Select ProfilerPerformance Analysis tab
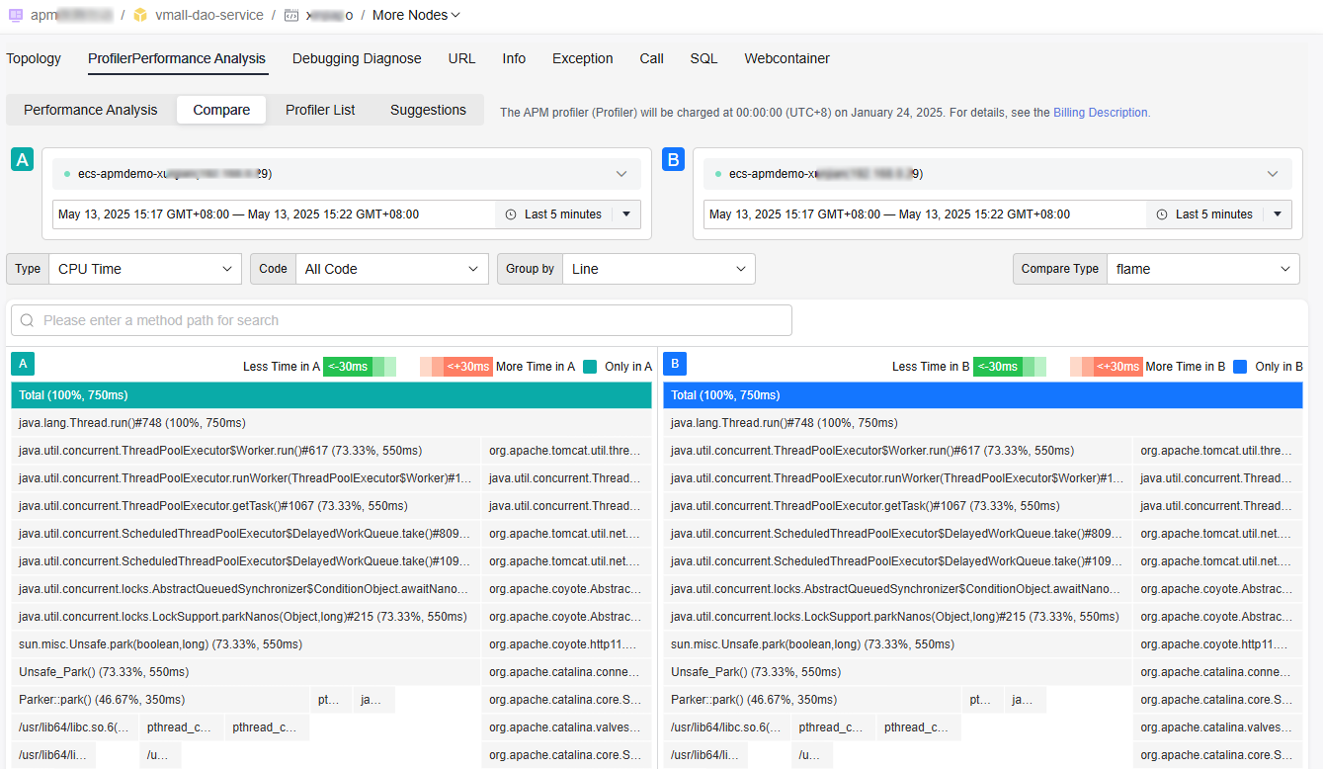Screen dimensions: 1323x769 tap(177, 58)
